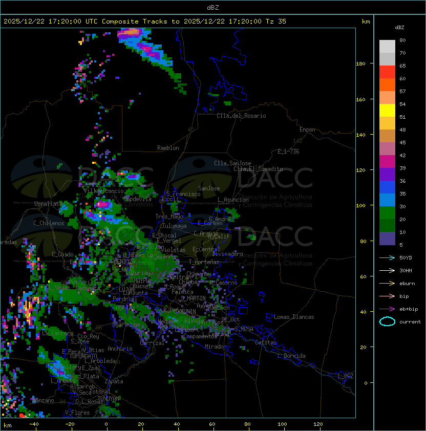Click the L_Asuncion label

233,200
